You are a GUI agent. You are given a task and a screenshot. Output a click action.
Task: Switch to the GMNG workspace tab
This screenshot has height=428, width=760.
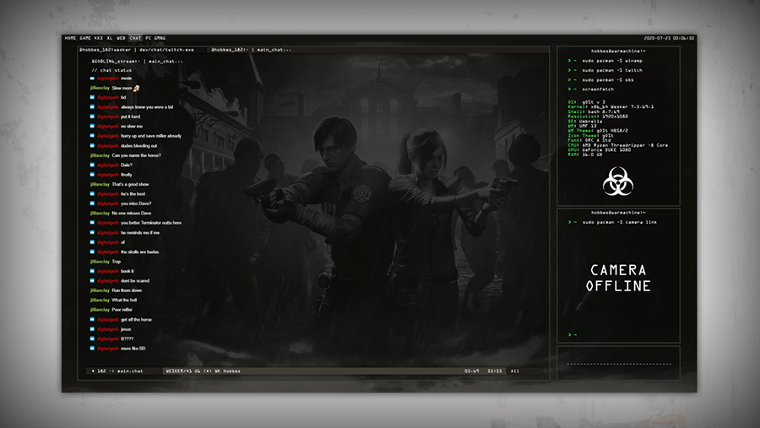pos(160,38)
